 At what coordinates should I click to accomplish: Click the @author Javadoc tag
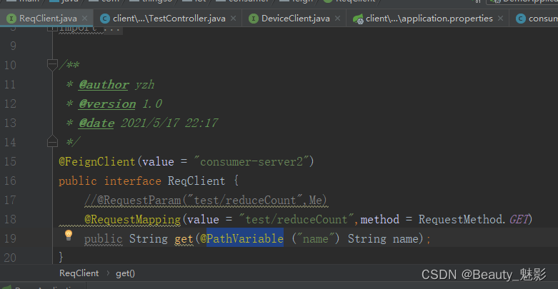click(104, 85)
